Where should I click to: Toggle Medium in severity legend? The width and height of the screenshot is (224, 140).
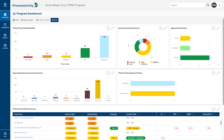155,62
